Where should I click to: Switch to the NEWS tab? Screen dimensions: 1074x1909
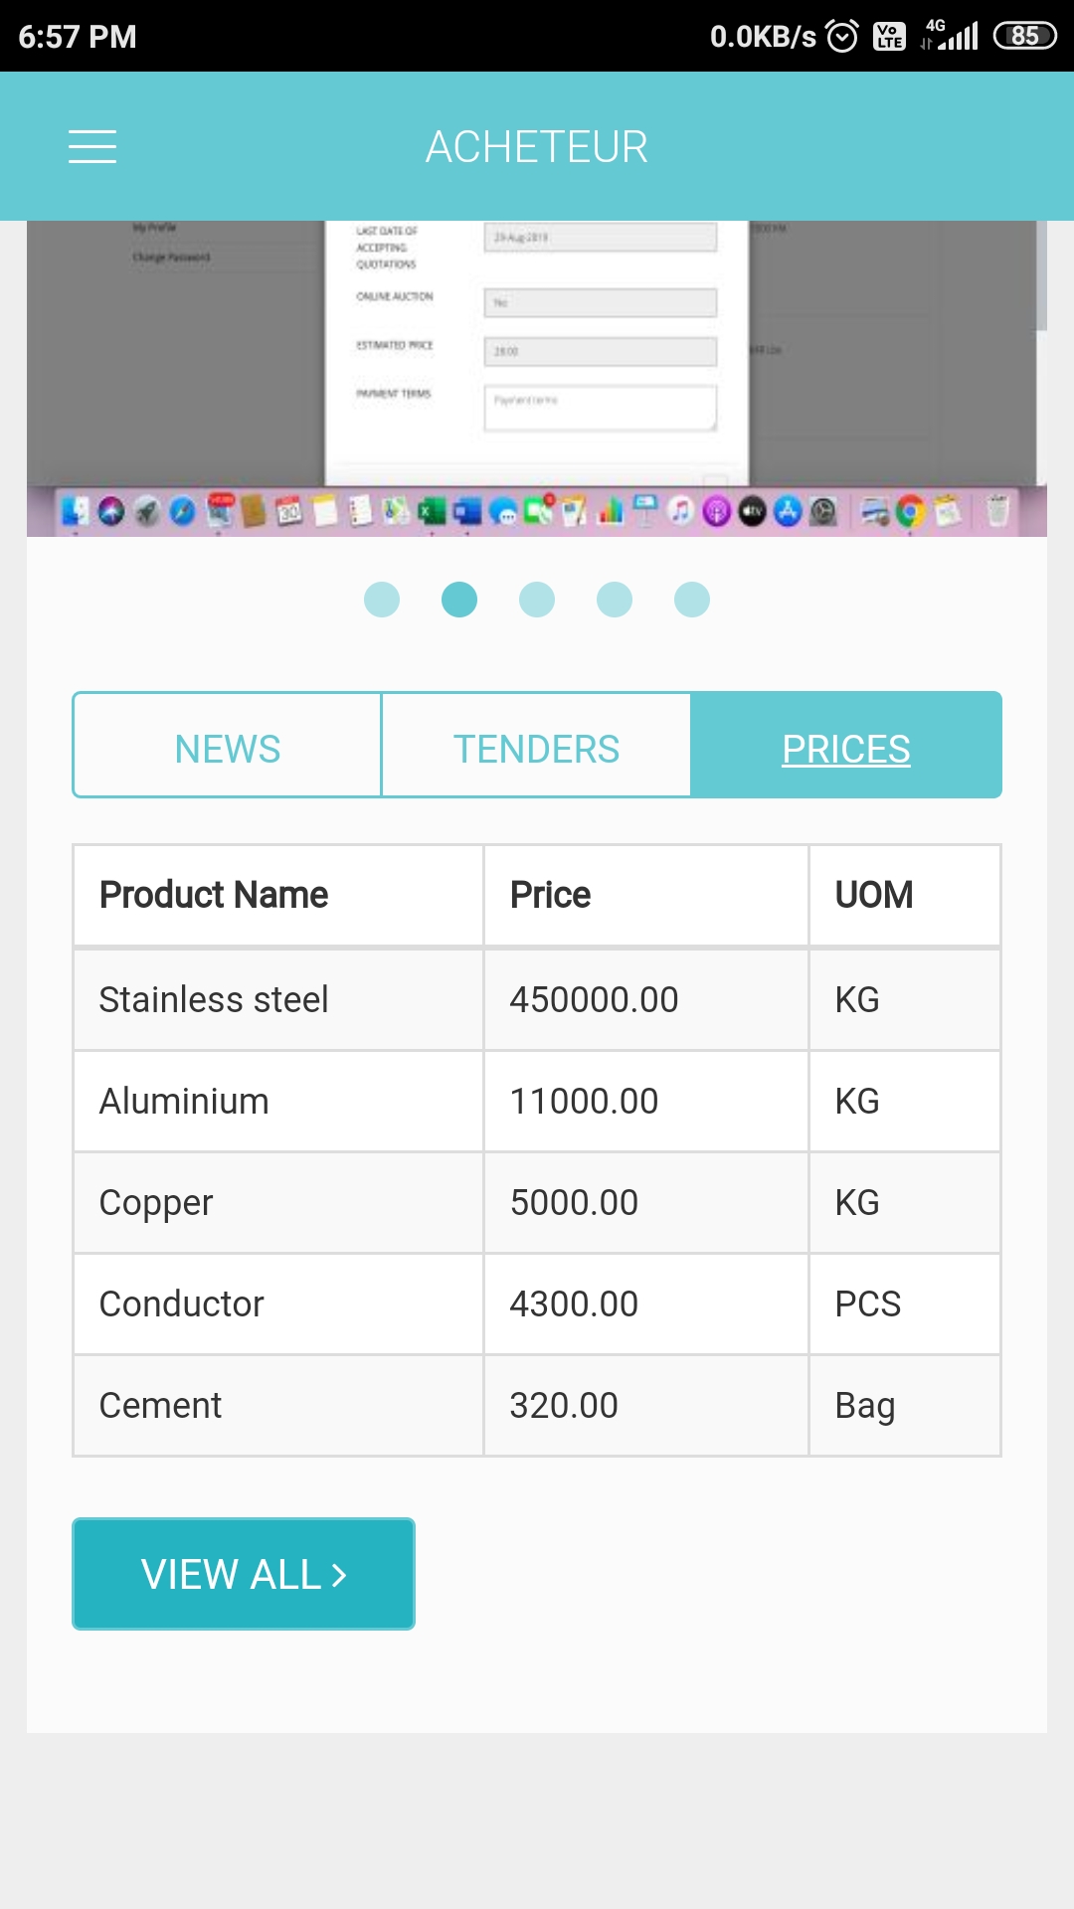click(228, 749)
